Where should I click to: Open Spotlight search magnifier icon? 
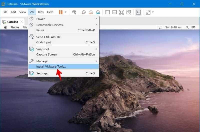click(x=187, y=27)
